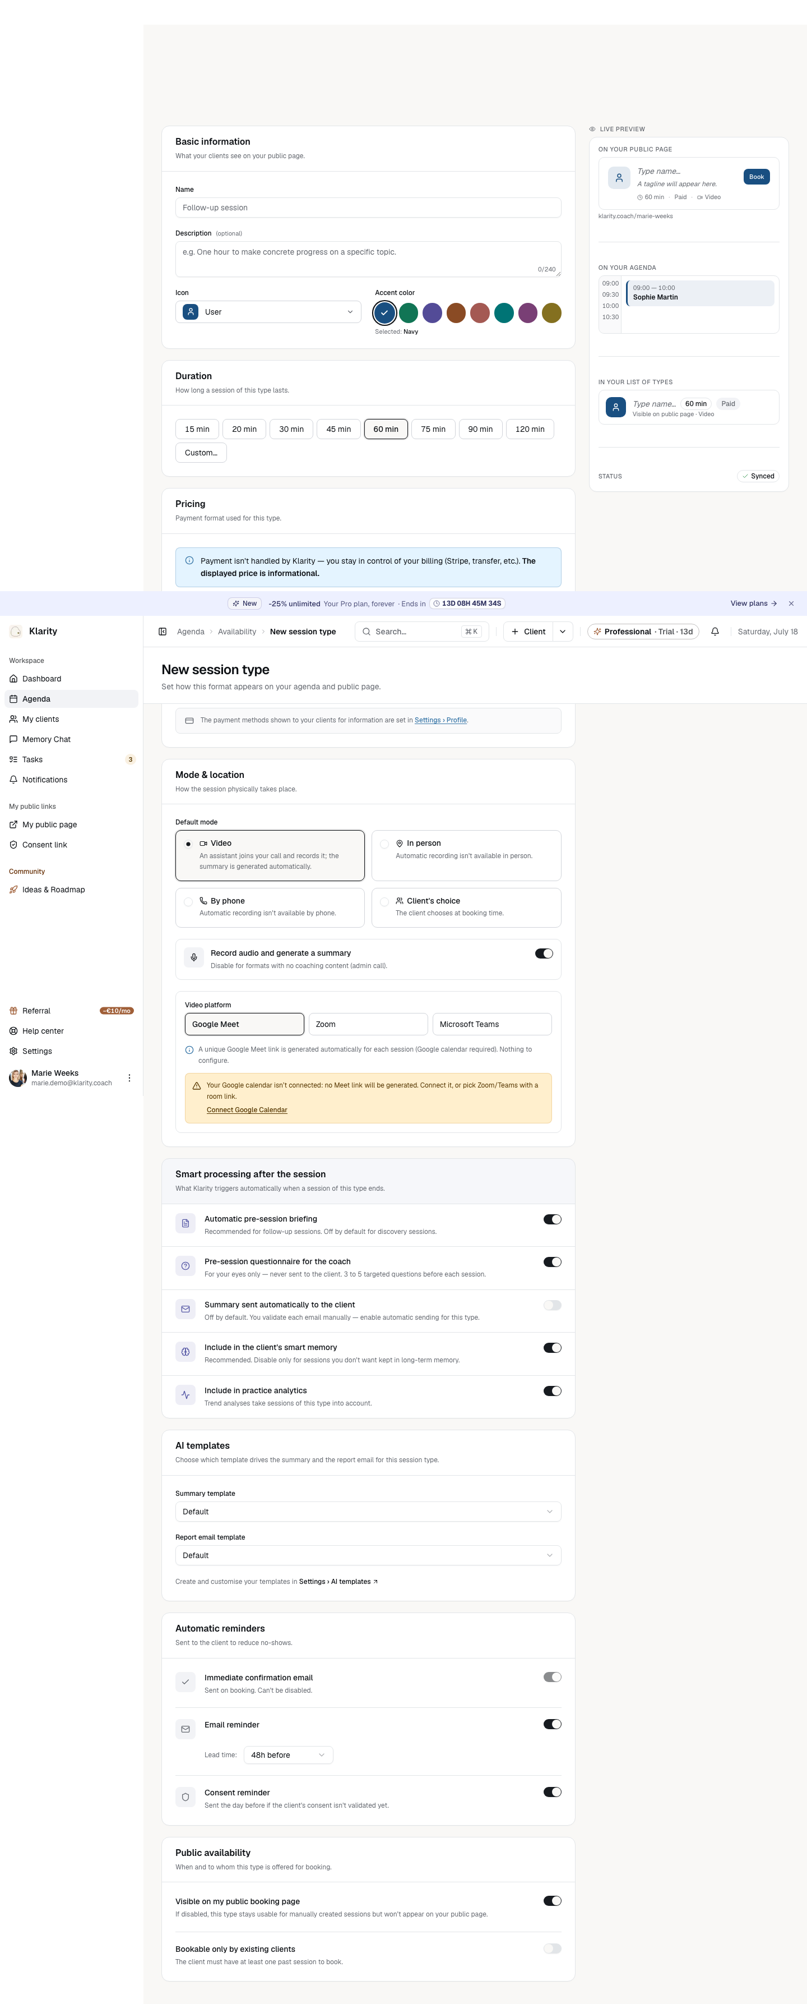Expand the Client button dropdown arrow

tap(563, 632)
